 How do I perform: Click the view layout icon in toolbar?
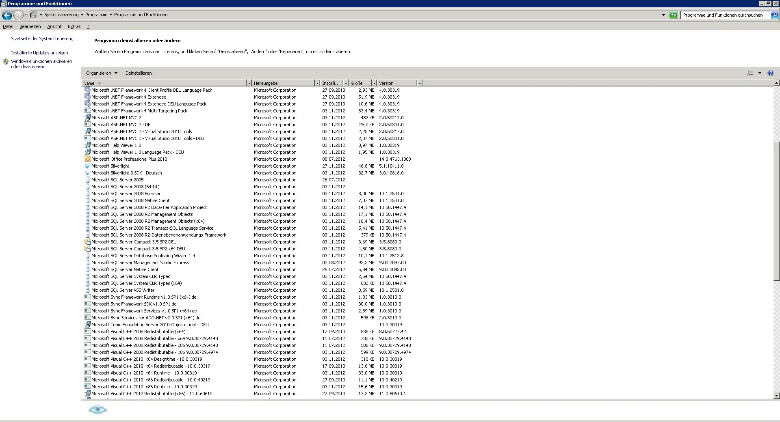pos(750,73)
